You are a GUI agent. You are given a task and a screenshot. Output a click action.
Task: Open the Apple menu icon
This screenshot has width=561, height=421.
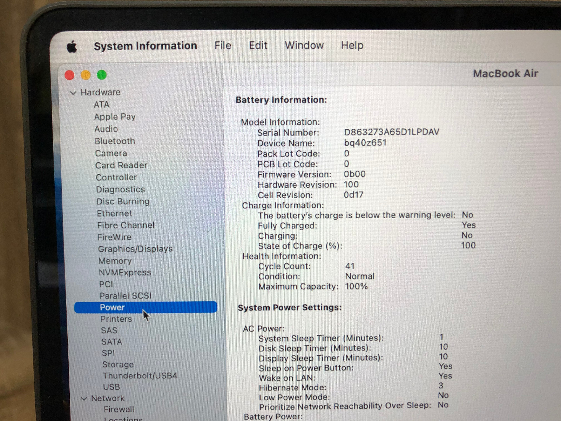[x=72, y=46]
